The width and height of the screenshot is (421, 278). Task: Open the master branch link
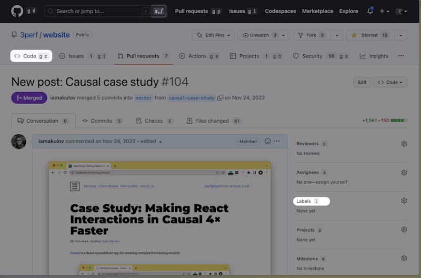click(143, 98)
